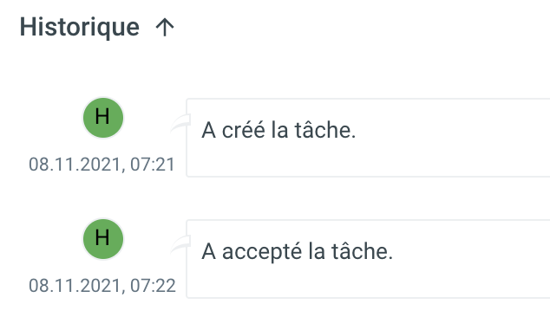
Task: Click the Historique section heading
Action: pyautogui.click(x=80, y=28)
